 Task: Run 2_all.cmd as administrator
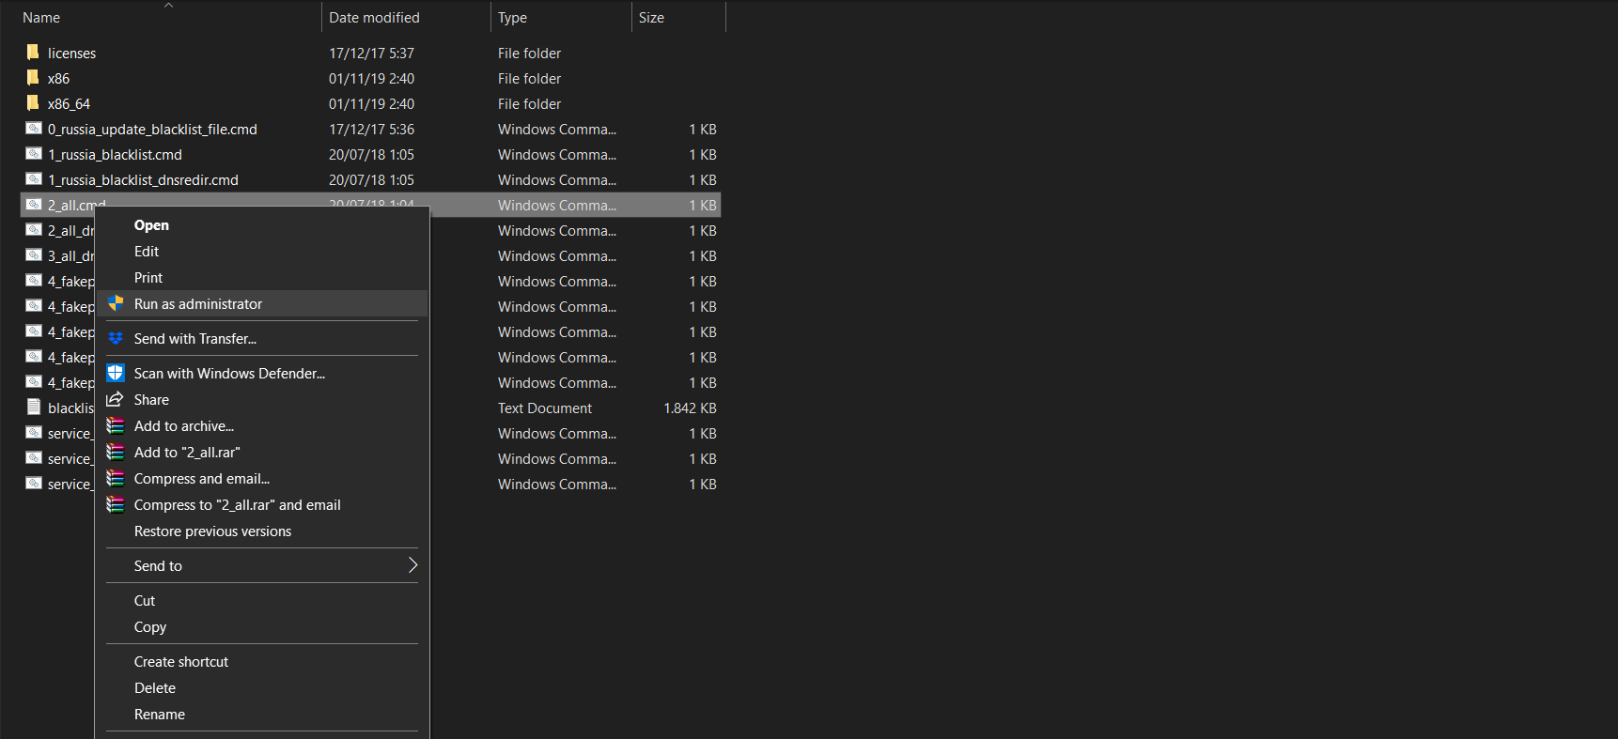click(x=262, y=303)
